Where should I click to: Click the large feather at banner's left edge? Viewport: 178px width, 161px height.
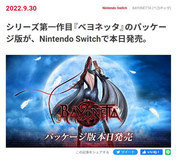27,103
